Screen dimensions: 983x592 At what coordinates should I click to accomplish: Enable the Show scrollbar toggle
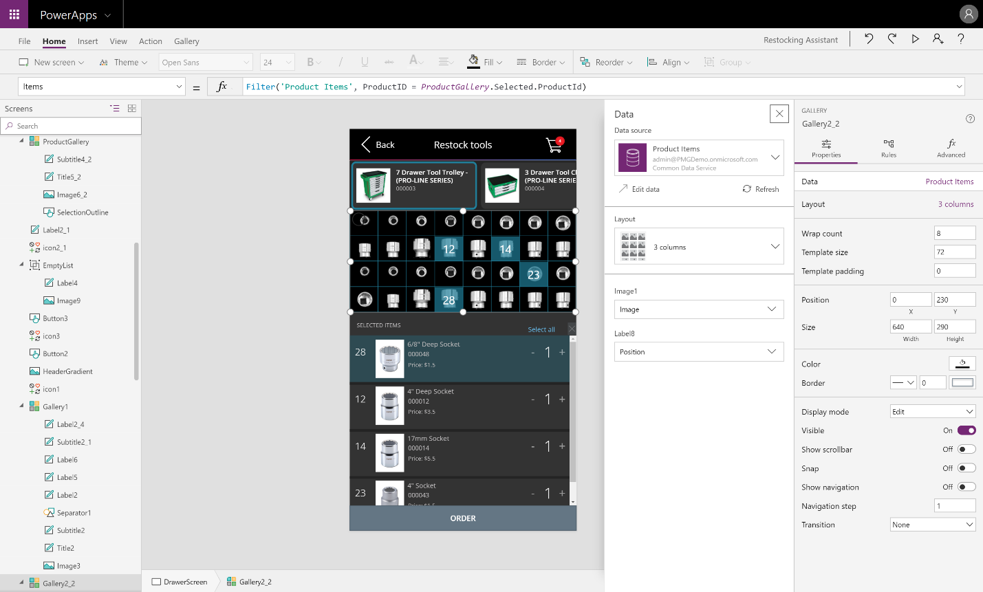tap(966, 450)
